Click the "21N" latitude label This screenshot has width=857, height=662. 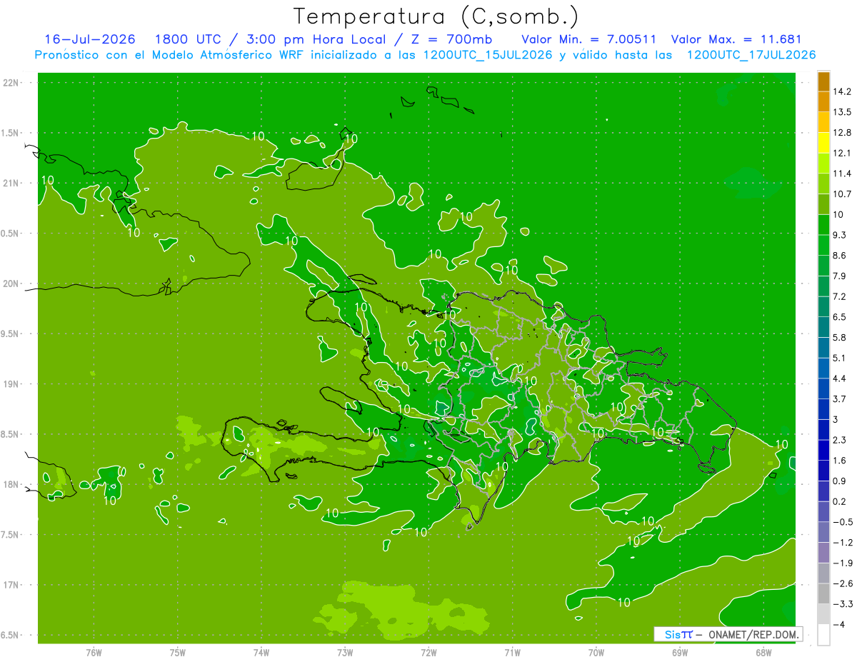pyautogui.click(x=11, y=183)
